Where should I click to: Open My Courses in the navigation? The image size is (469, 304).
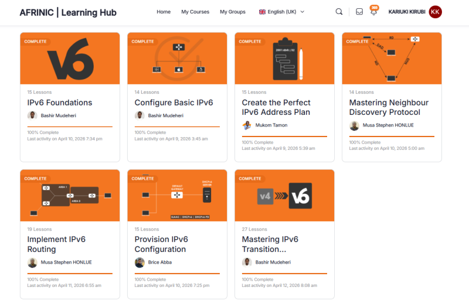[x=195, y=12]
